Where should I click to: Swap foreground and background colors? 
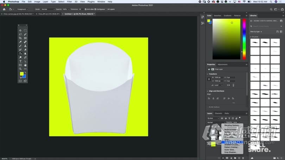tap(25, 73)
